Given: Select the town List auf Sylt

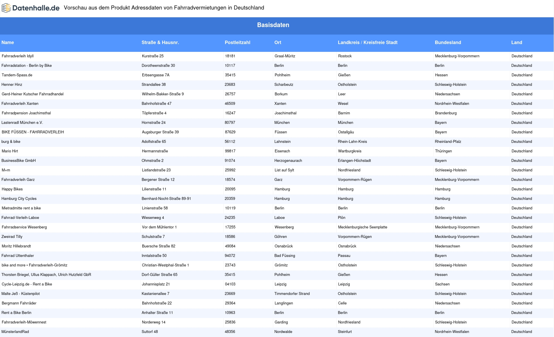Looking at the screenshot, I should tap(284, 170).
